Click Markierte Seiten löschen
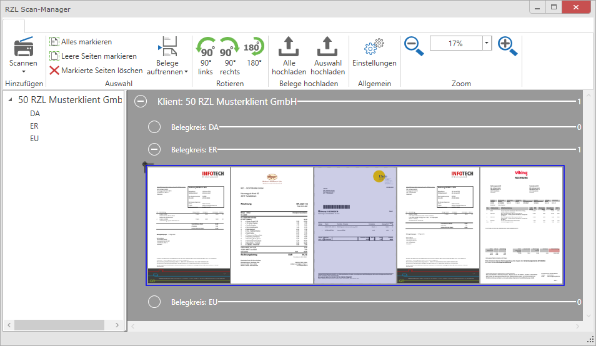This screenshot has height=346, width=596. 102,71
